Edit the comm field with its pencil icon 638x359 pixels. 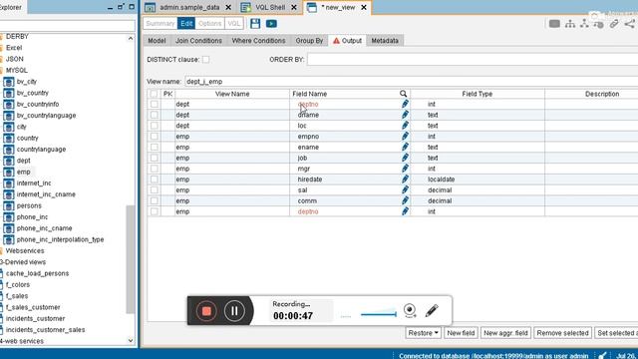pyautogui.click(x=405, y=200)
